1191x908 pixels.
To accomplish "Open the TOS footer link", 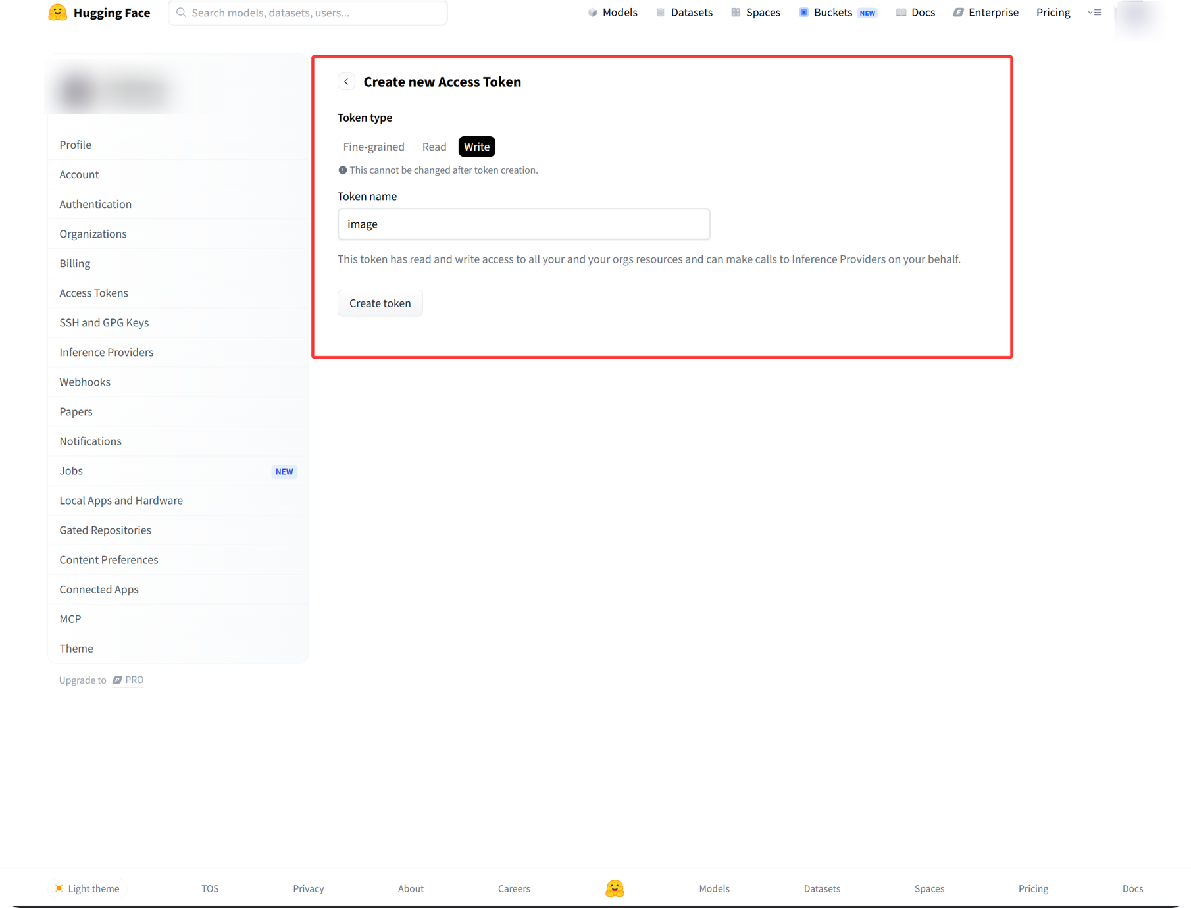I will tap(210, 888).
